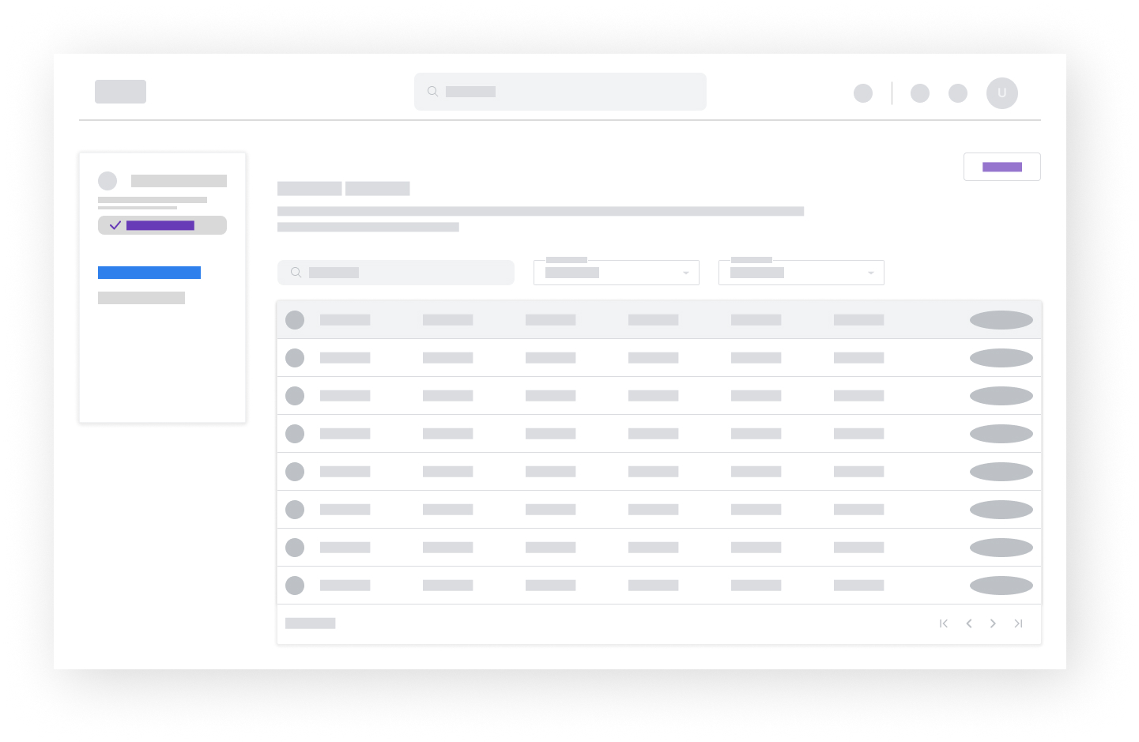Go to the next table page

click(993, 623)
